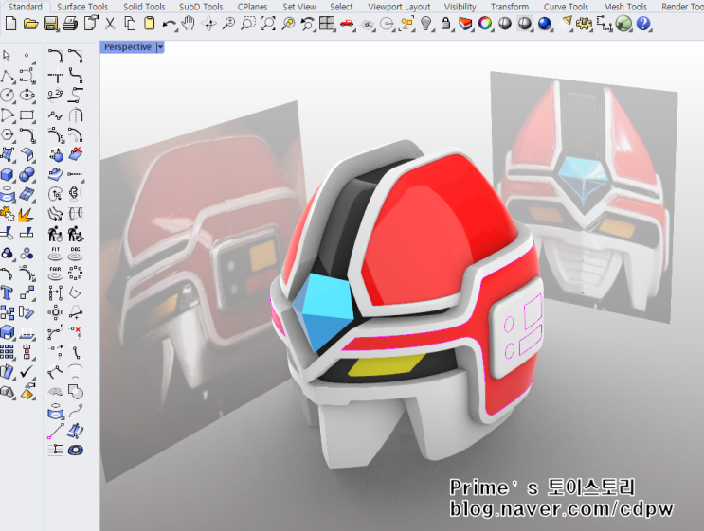Switch to the Transform tab

point(510,7)
